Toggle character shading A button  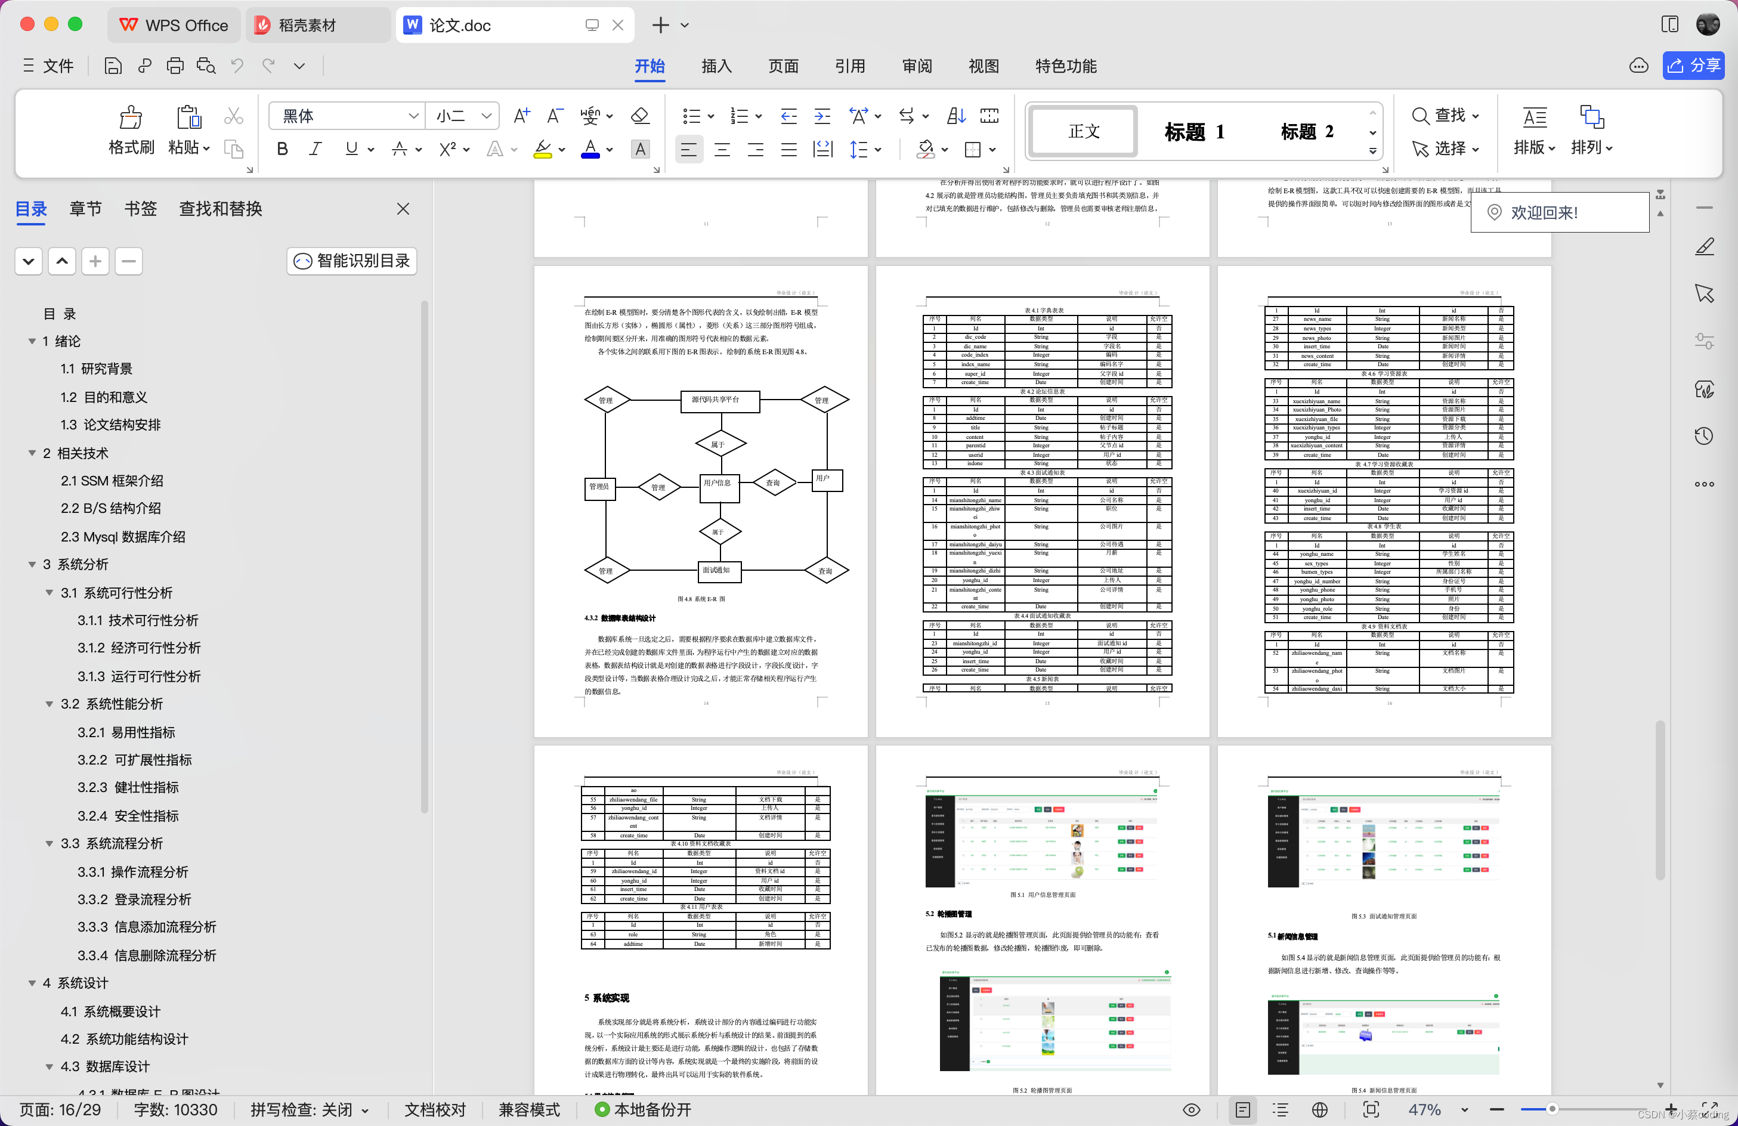click(641, 150)
